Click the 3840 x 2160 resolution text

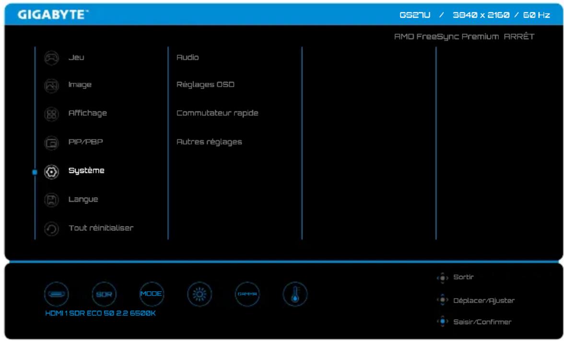[482, 15]
